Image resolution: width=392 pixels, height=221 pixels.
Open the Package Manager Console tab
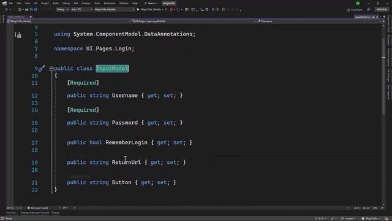pos(35,213)
